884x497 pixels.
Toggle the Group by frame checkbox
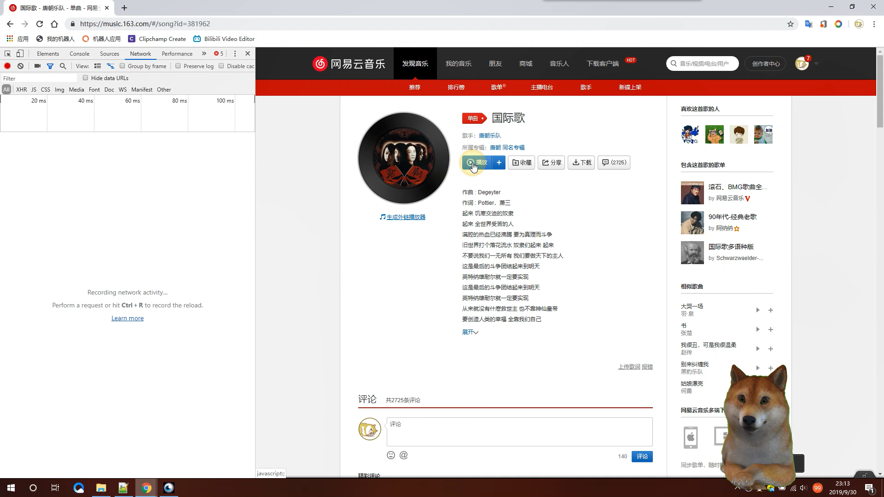pyautogui.click(x=122, y=66)
